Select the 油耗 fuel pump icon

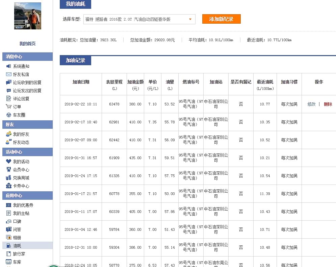tap(9, 246)
